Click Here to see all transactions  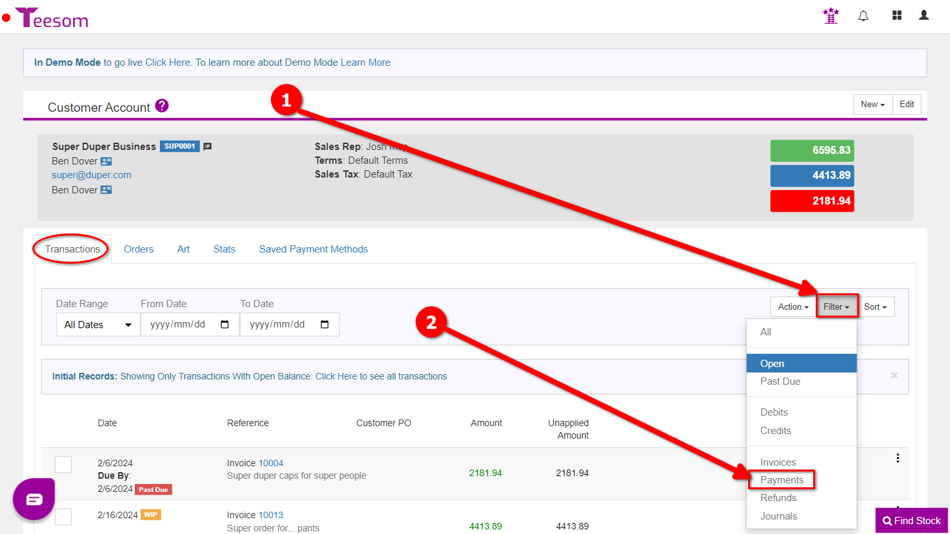(336, 376)
